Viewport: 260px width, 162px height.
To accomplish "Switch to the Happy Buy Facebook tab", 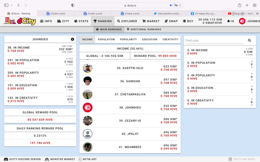I will click(204, 13).
